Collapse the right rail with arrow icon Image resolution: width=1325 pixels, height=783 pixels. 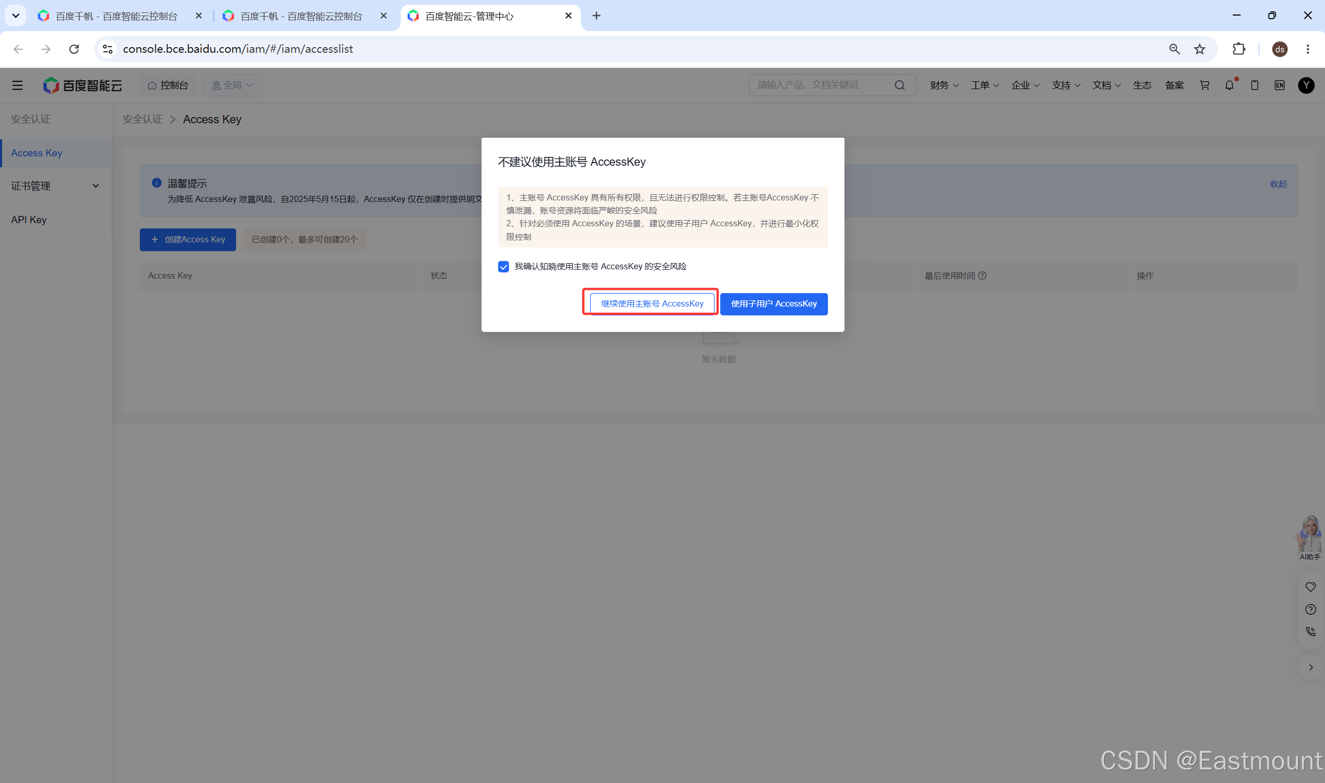click(x=1310, y=668)
